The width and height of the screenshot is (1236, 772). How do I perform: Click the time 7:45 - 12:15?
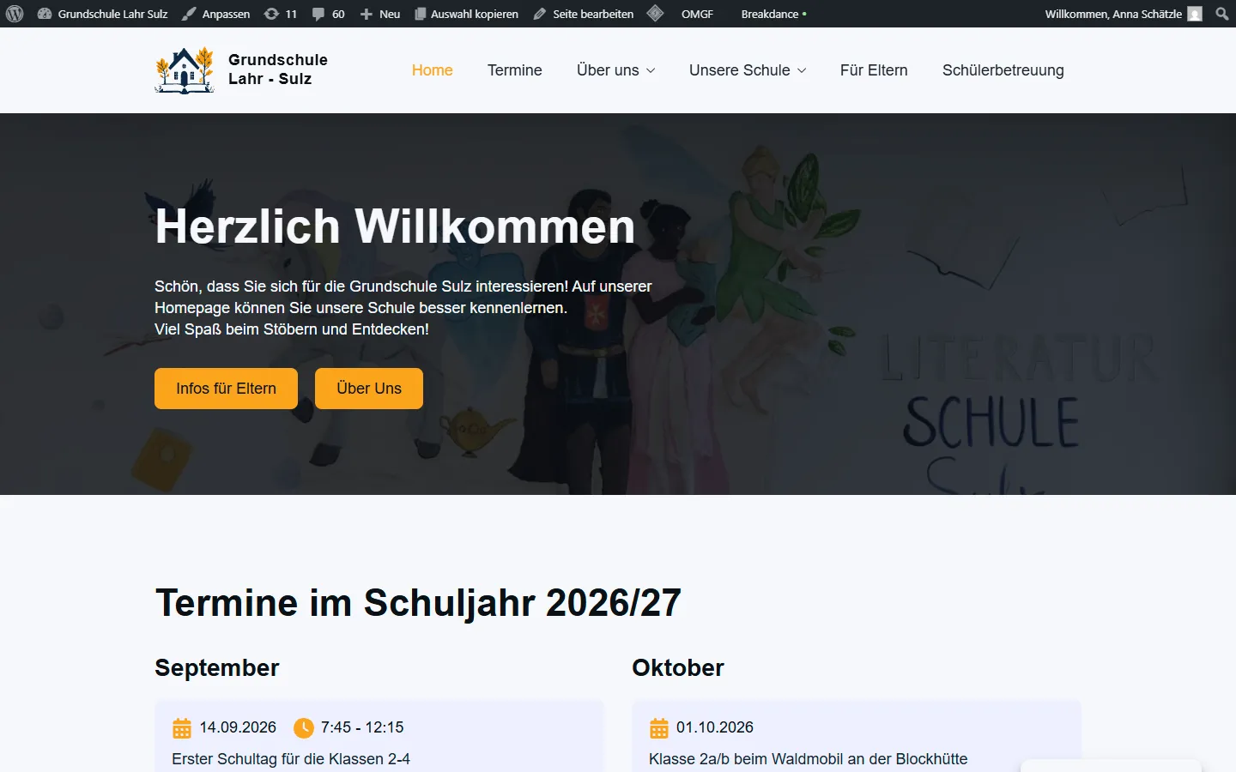pos(362,727)
